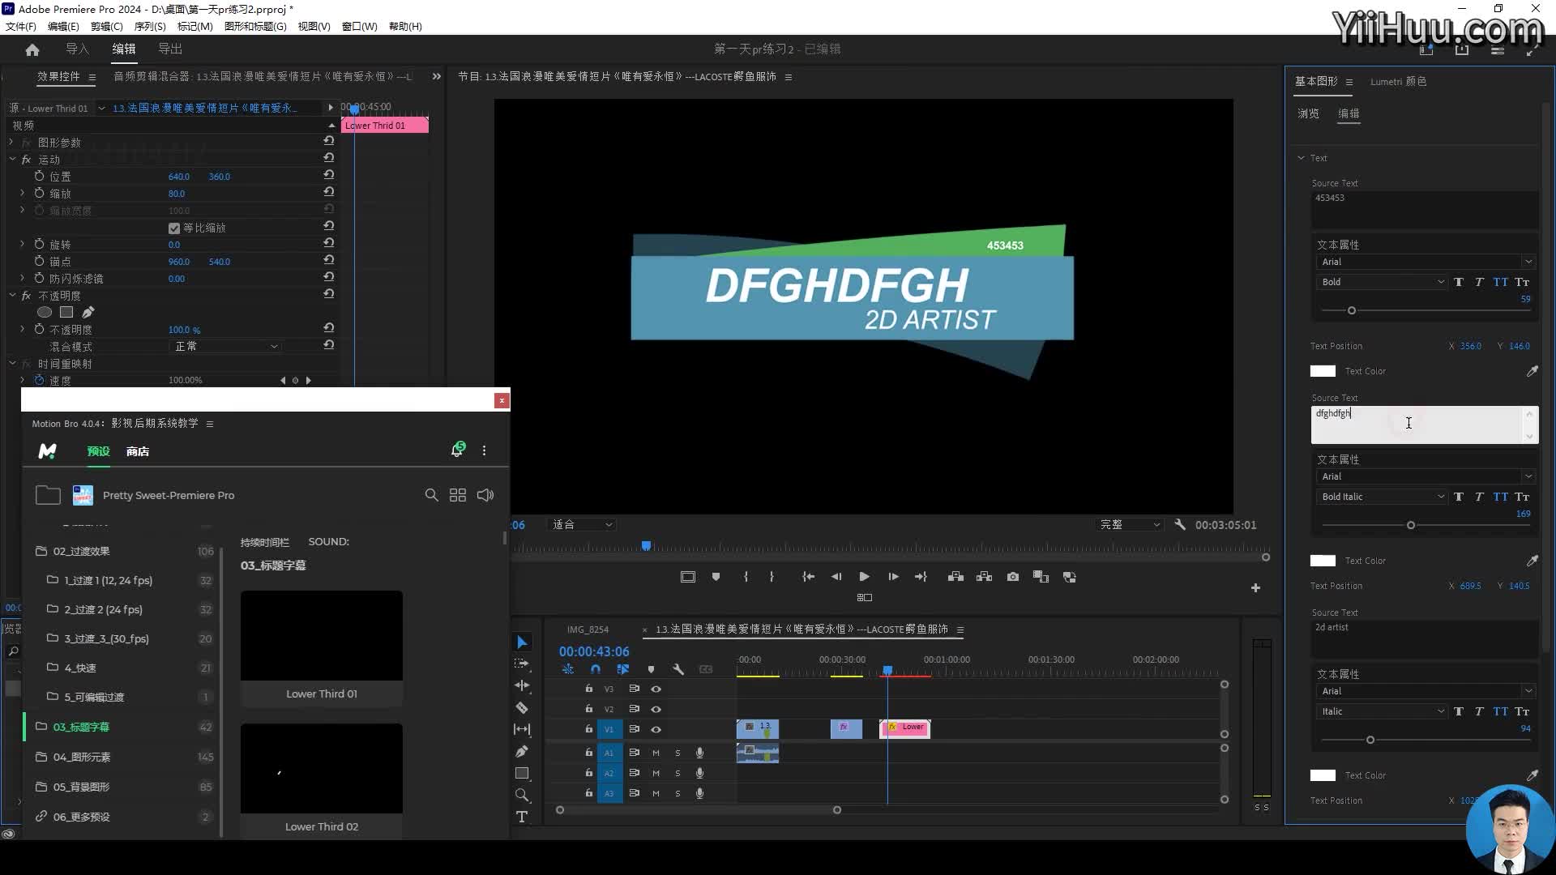1556x875 pixels.
Task: Open playback resolution dropdown
Action: (x=1129, y=524)
